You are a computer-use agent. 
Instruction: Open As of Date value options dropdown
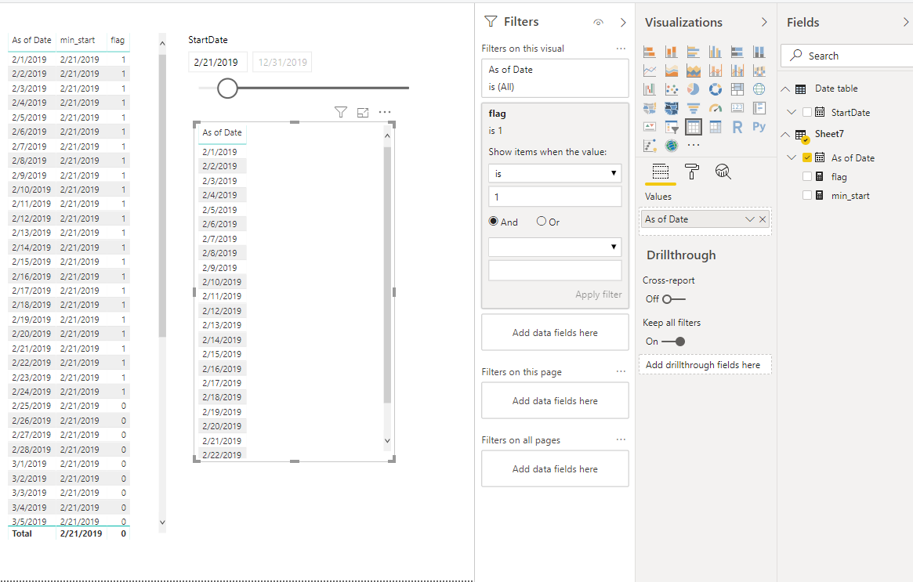click(x=749, y=219)
